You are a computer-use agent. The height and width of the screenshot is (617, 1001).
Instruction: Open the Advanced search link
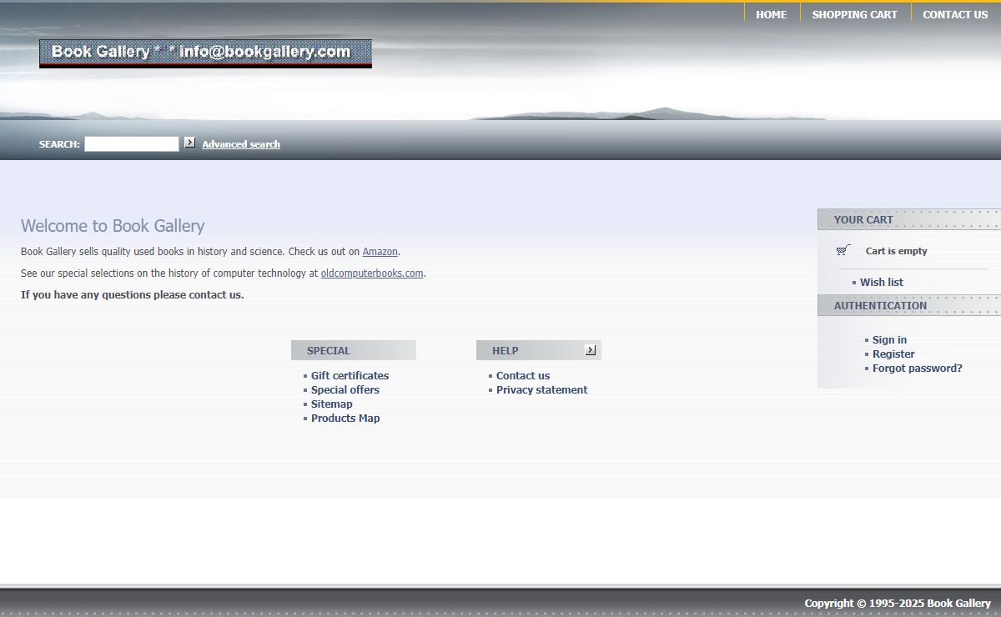tap(241, 144)
